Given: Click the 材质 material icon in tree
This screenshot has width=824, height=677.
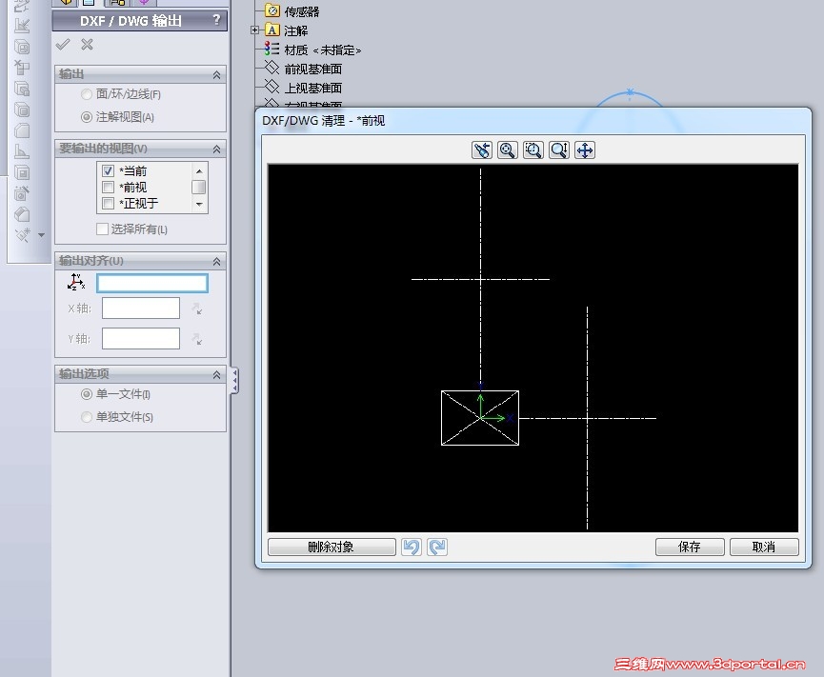Looking at the screenshot, I should [x=271, y=49].
